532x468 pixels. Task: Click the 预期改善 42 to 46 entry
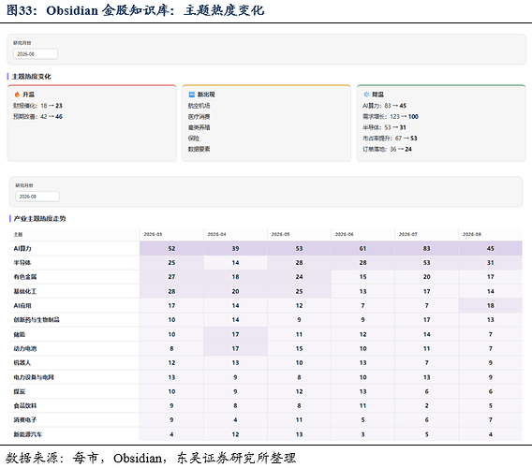37,117
